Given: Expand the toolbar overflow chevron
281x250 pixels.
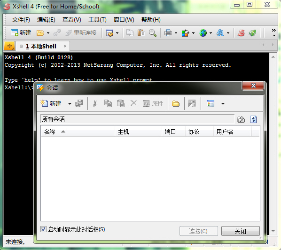Looking at the screenshot, I should point(273,32).
